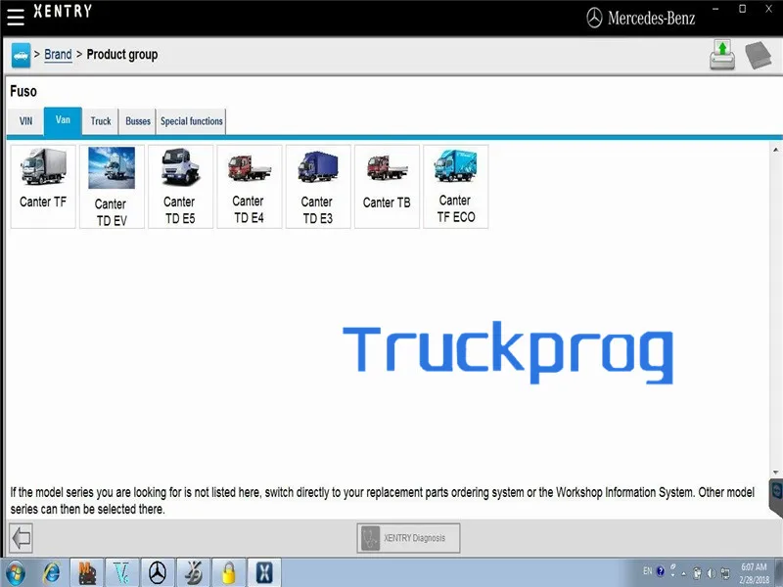The width and height of the screenshot is (783, 587).
Task: Click the printer upload icon
Action: [722, 55]
